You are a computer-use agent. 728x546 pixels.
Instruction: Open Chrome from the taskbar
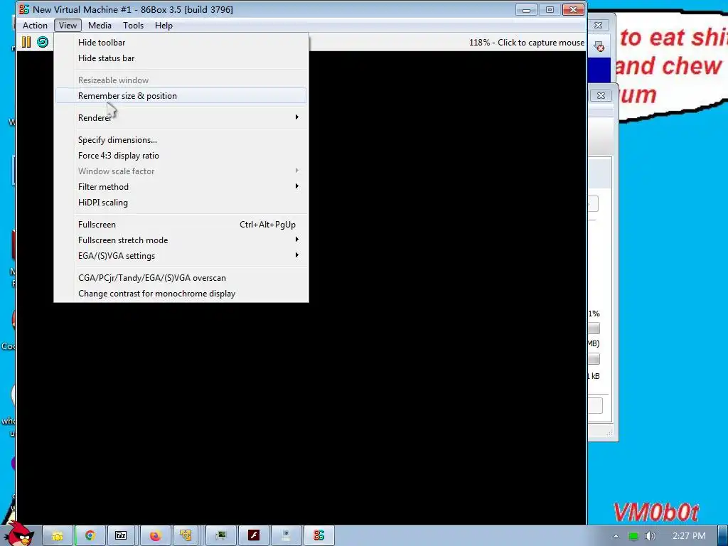point(90,536)
